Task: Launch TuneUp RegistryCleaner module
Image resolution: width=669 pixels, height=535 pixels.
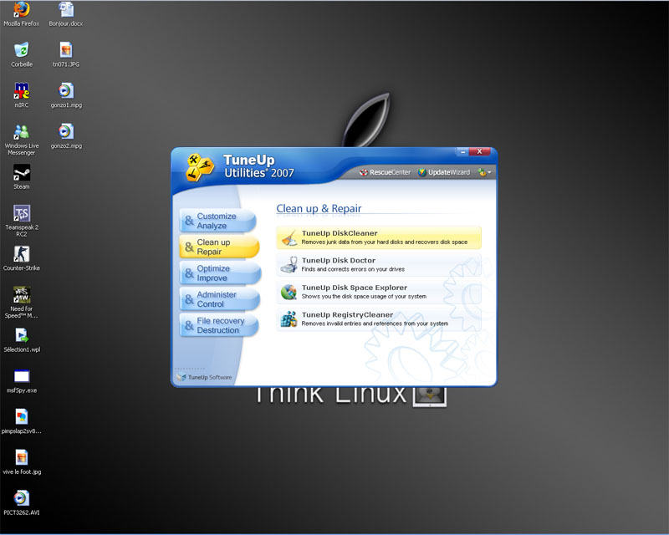Action: (379, 319)
